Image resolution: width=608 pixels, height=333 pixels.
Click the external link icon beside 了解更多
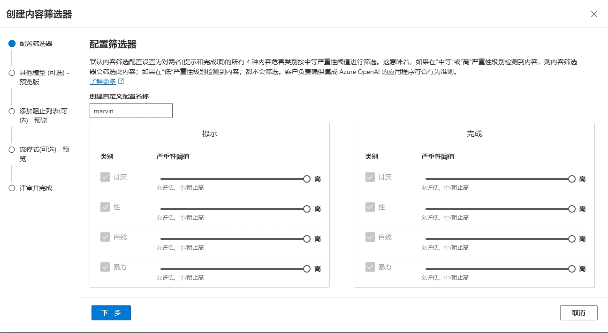121,81
